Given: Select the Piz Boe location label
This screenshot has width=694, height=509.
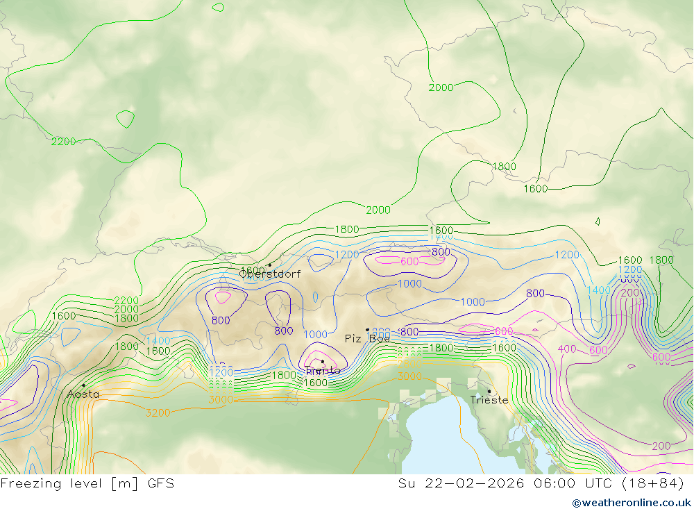Looking at the screenshot, I should [x=367, y=339].
